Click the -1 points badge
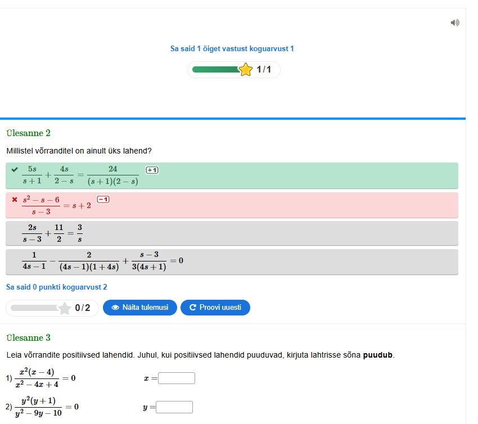Viewport: 478px width, 424px height. (x=103, y=199)
